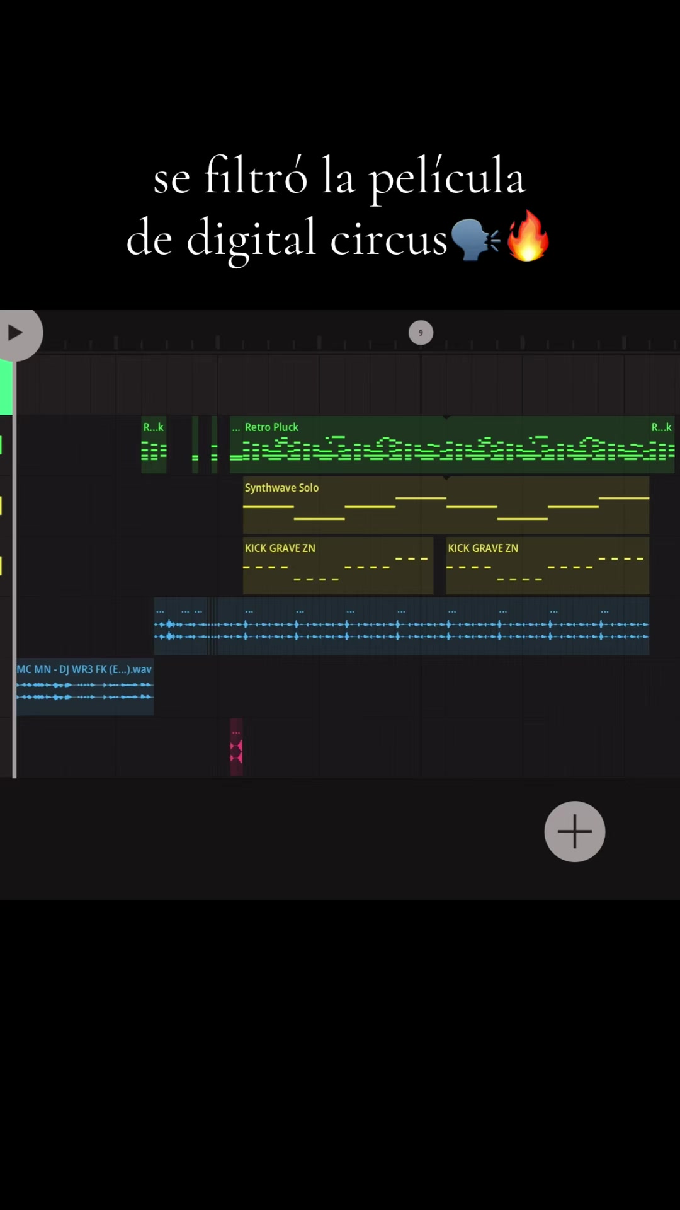
Task: Tap the yellow KICK GRAVE ZN track color tab
Action: pyautogui.click(x=1, y=566)
